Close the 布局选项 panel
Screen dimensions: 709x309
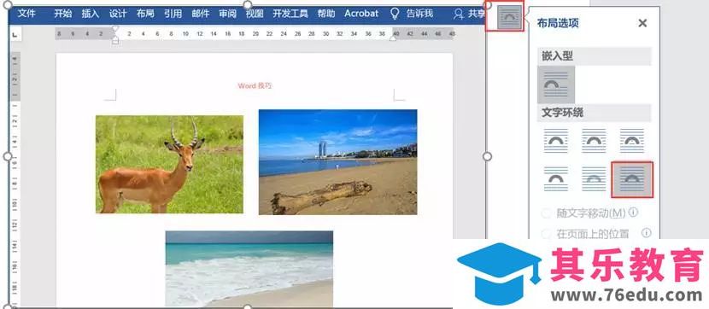click(642, 23)
